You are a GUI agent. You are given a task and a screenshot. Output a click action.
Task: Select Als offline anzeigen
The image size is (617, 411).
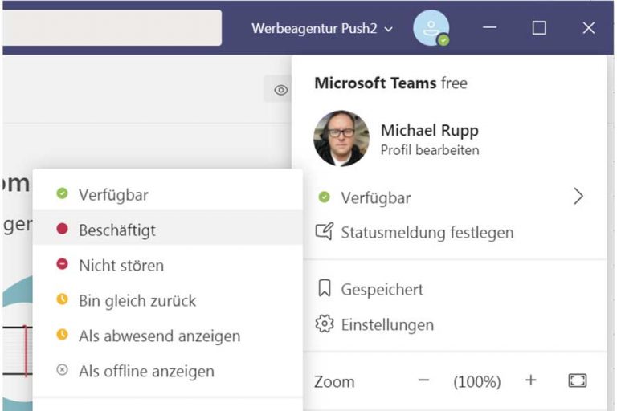coord(168,371)
